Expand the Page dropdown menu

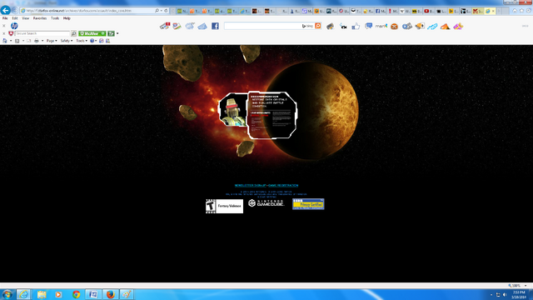tap(52, 41)
